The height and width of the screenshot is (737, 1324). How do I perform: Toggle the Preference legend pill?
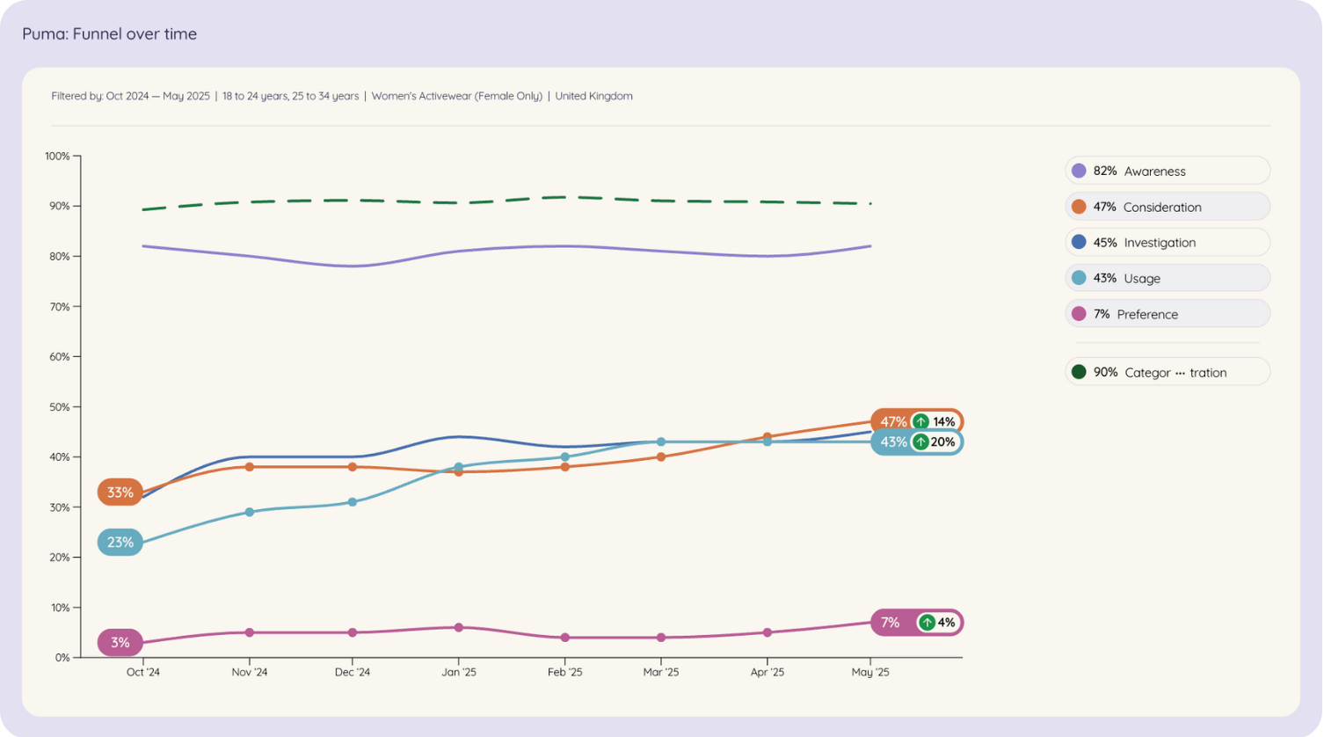click(1168, 314)
